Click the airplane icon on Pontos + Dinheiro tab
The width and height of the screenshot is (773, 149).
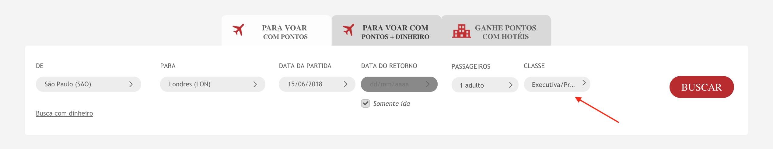click(x=348, y=30)
